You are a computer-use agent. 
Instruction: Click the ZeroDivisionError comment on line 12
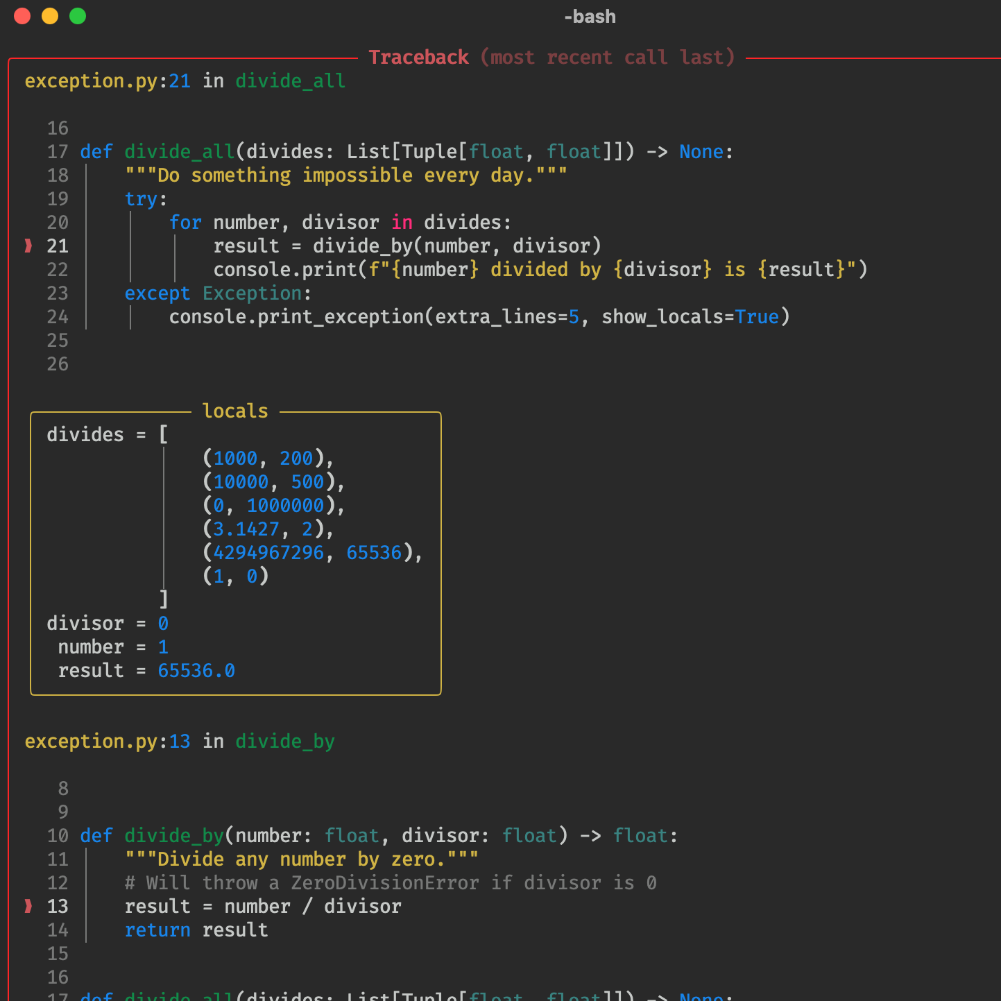[390, 883]
